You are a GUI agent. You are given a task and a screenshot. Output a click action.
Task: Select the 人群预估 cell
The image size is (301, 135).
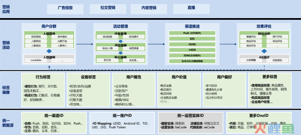[36, 41]
